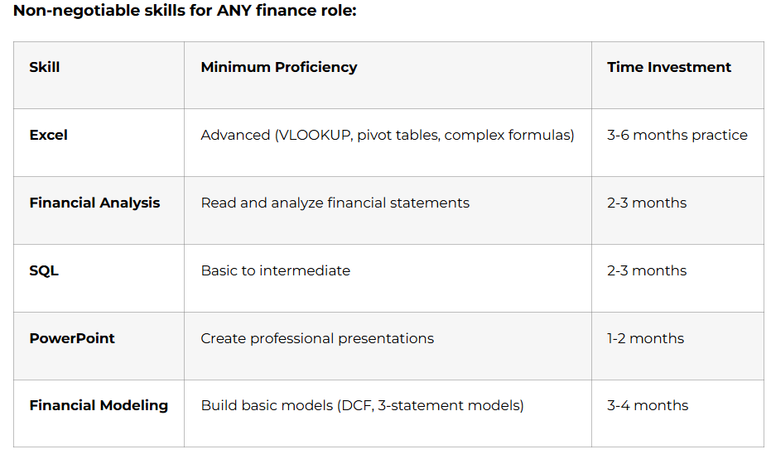Viewport: 771px width, 454px height.
Task: Click the 'Basic to intermediate' cell
Action: tap(275, 271)
